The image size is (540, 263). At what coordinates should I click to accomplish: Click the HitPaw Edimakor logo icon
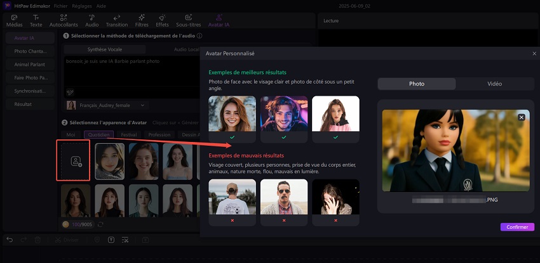pos(7,6)
